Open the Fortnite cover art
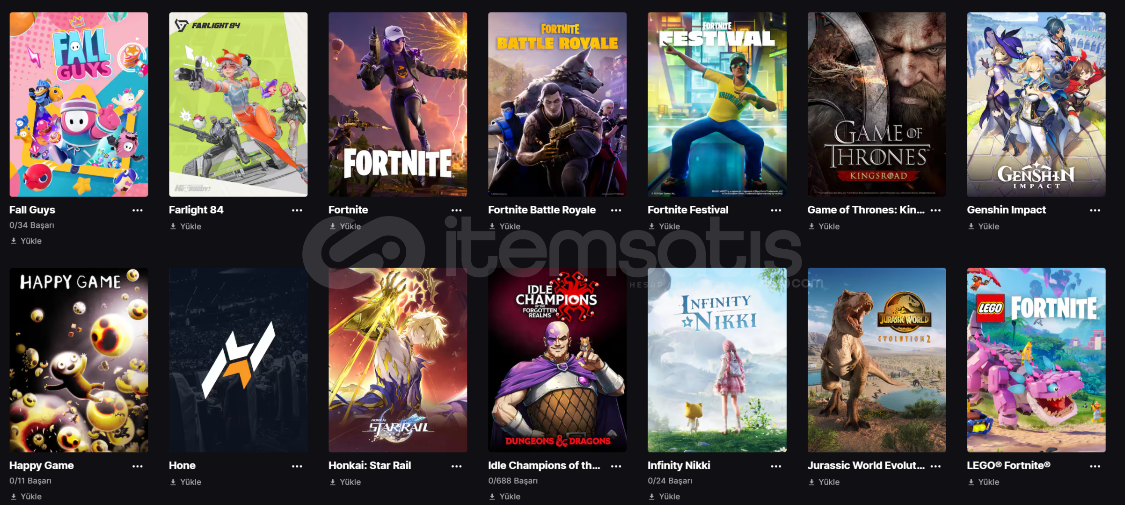This screenshot has width=1125, height=505. 398,104
